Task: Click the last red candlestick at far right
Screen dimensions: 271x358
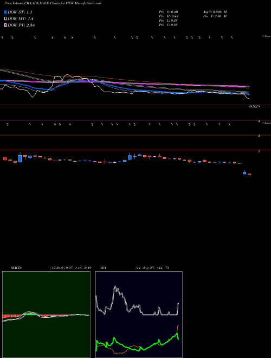Action: (249, 175)
